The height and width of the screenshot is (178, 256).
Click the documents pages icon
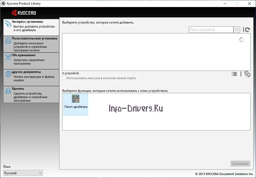click(8, 74)
